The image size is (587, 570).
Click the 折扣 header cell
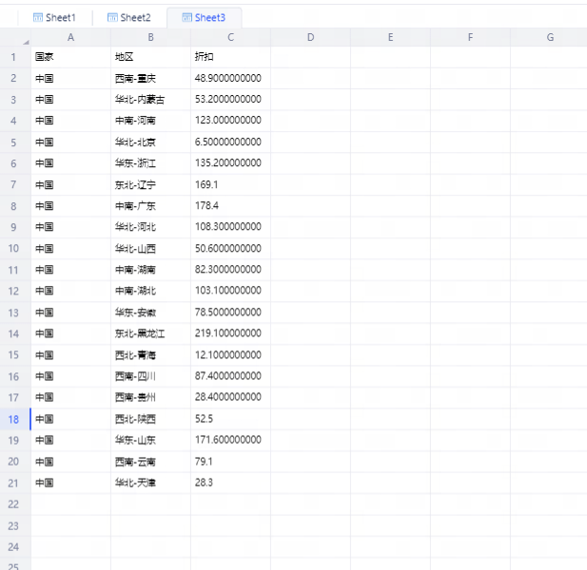tap(230, 57)
